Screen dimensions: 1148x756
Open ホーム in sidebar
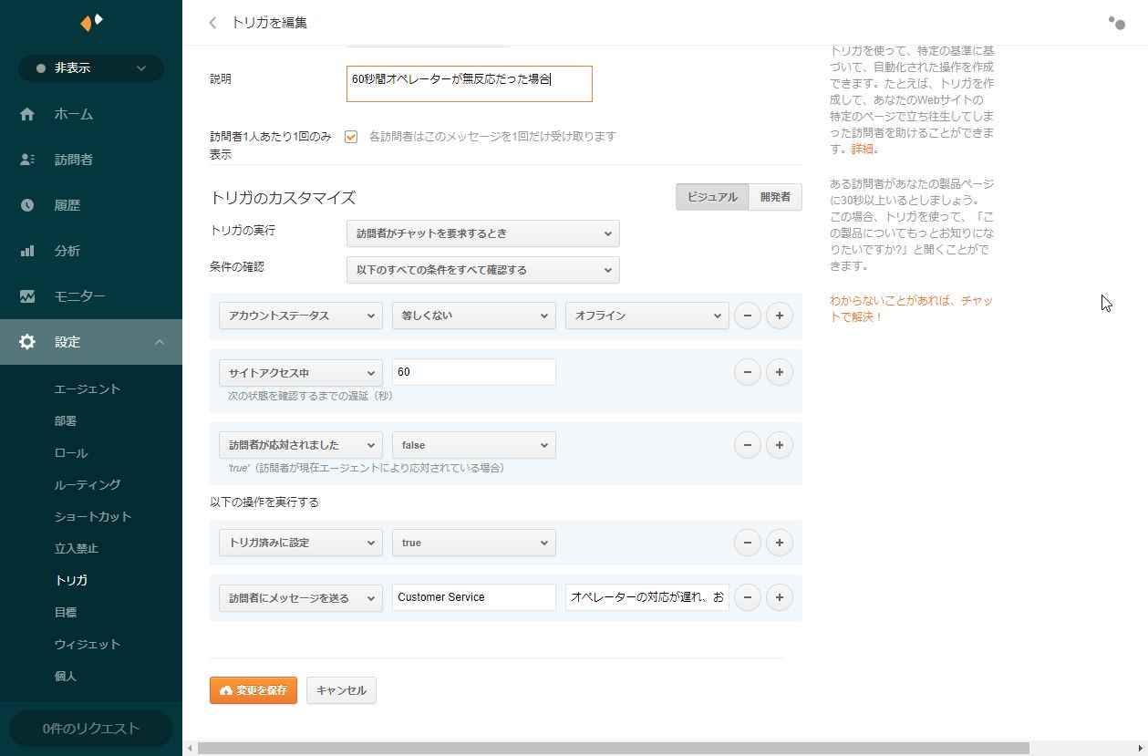(x=74, y=114)
